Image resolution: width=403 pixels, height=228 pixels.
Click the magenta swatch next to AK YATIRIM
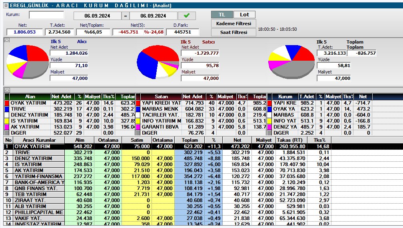tap(7, 127)
